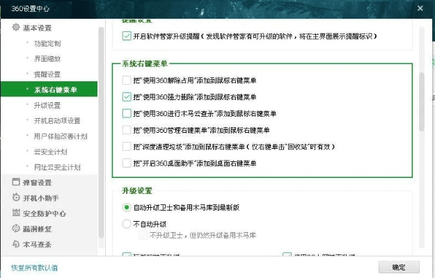The width and height of the screenshot is (435, 278).
Task: Open 开机启动项设置 sidebar item
Action: 57,121
